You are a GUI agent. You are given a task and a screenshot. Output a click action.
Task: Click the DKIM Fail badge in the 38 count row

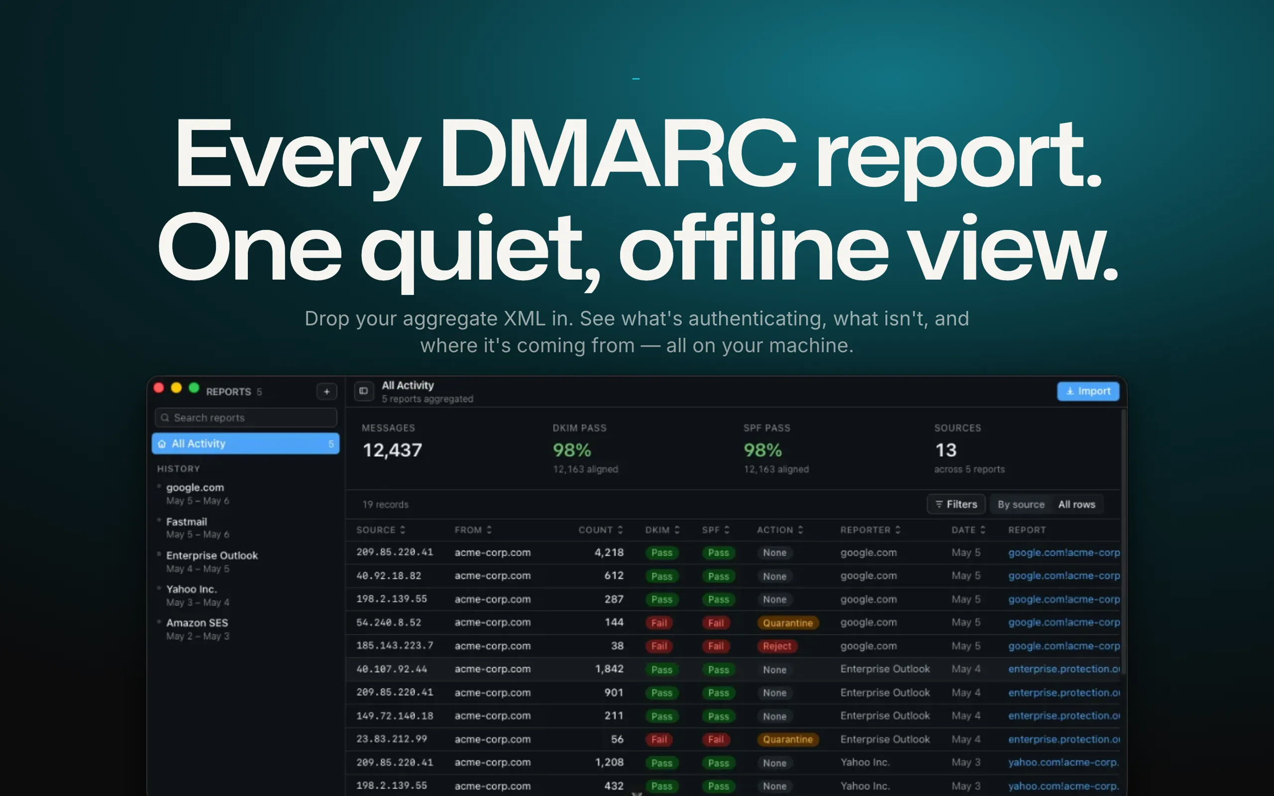pyautogui.click(x=659, y=646)
